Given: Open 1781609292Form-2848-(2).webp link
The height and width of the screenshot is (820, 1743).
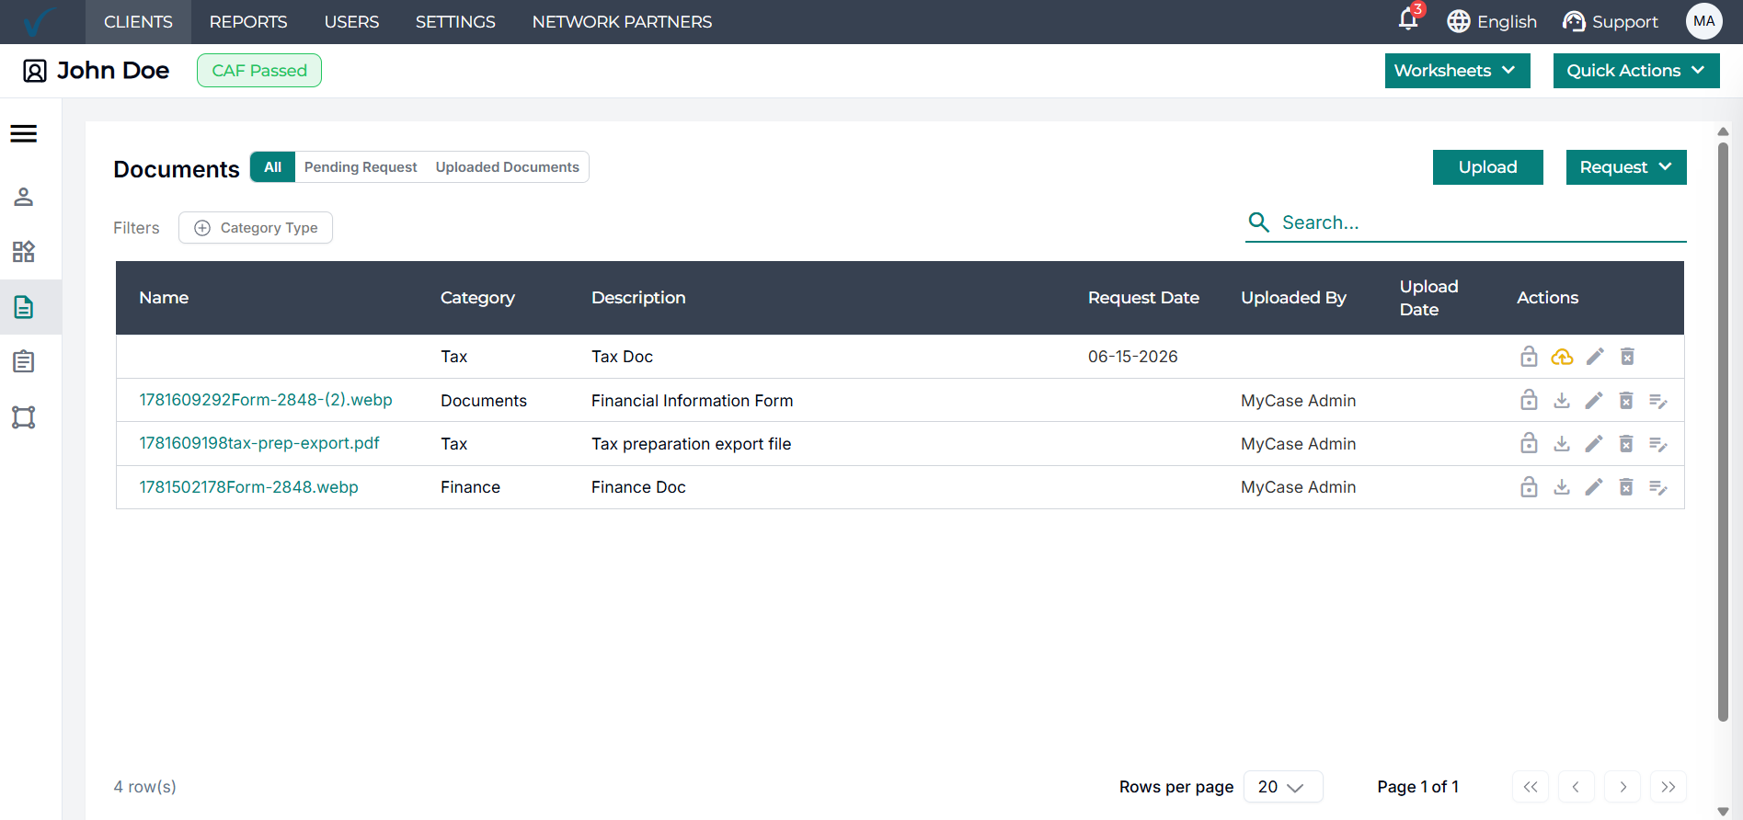Looking at the screenshot, I should (266, 400).
